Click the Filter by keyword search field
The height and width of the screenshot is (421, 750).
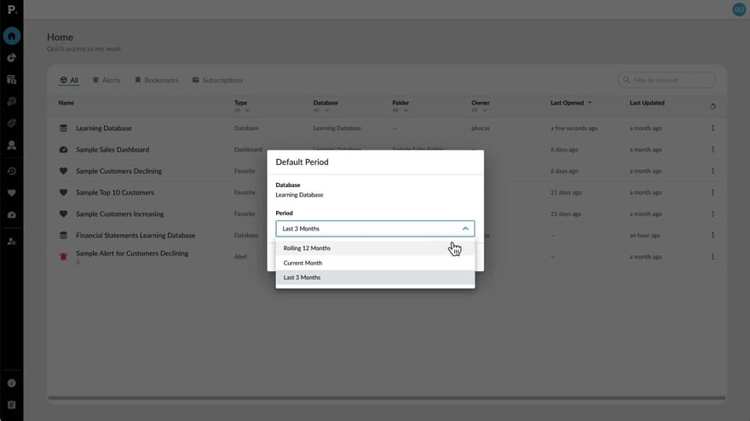coord(666,80)
